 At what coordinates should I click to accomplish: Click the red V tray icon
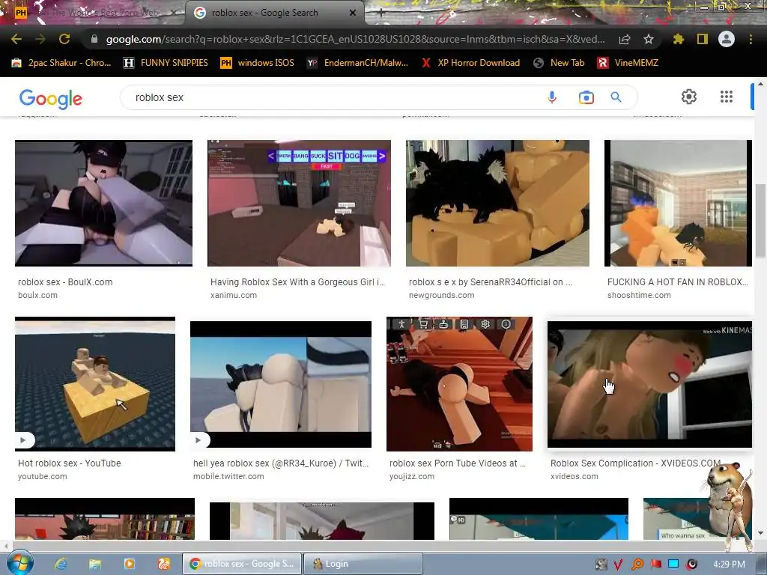(618, 565)
